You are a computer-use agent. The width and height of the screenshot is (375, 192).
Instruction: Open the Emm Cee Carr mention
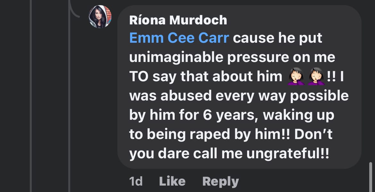point(179,38)
